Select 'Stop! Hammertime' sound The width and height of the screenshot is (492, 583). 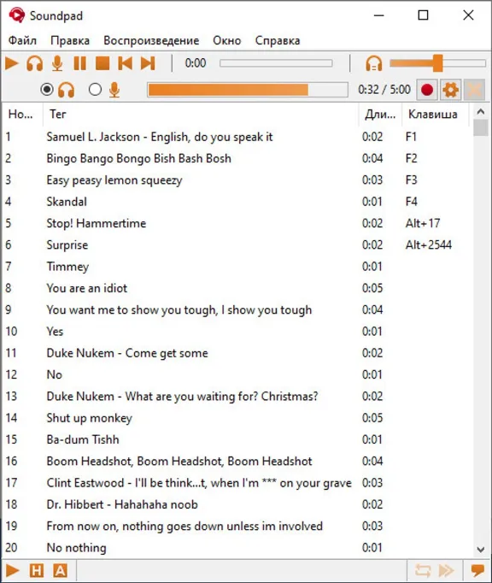[237, 223]
